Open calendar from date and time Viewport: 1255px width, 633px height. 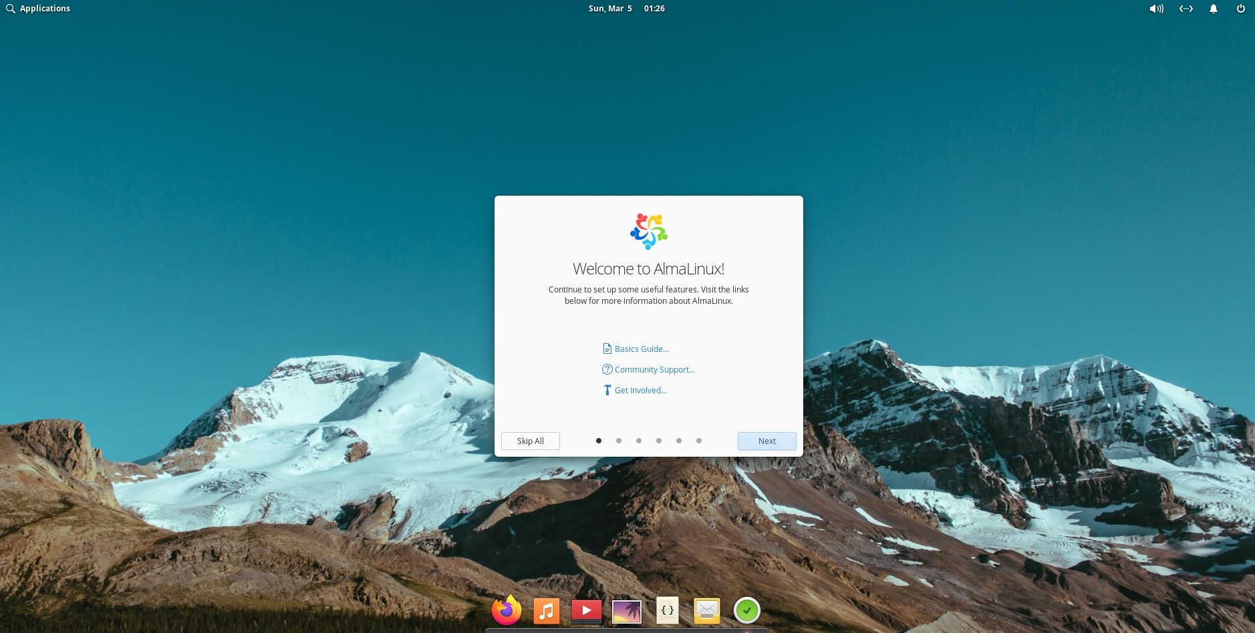(626, 9)
